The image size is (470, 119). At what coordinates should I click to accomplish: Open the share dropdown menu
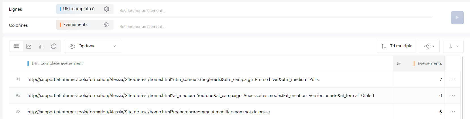click(x=429, y=46)
